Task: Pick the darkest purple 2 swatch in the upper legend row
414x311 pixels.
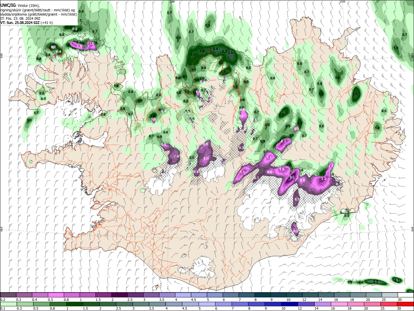Action: click(119, 295)
